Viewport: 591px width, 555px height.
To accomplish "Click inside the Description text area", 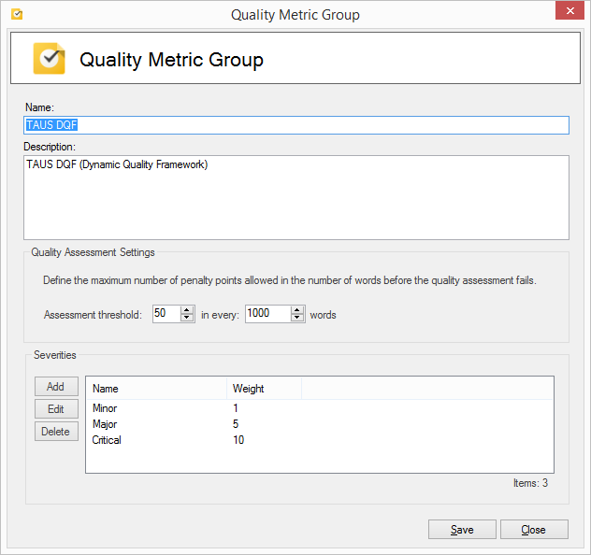I will 296,197.
